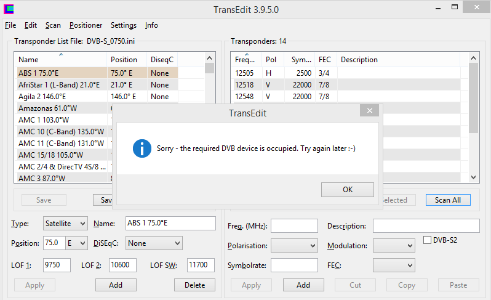The width and height of the screenshot is (491, 300).
Task: Open the Info menu
Action: (151, 25)
